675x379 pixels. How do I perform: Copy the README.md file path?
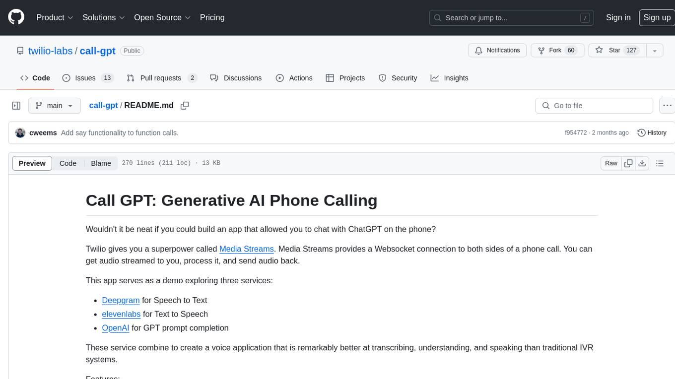click(185, 106)
